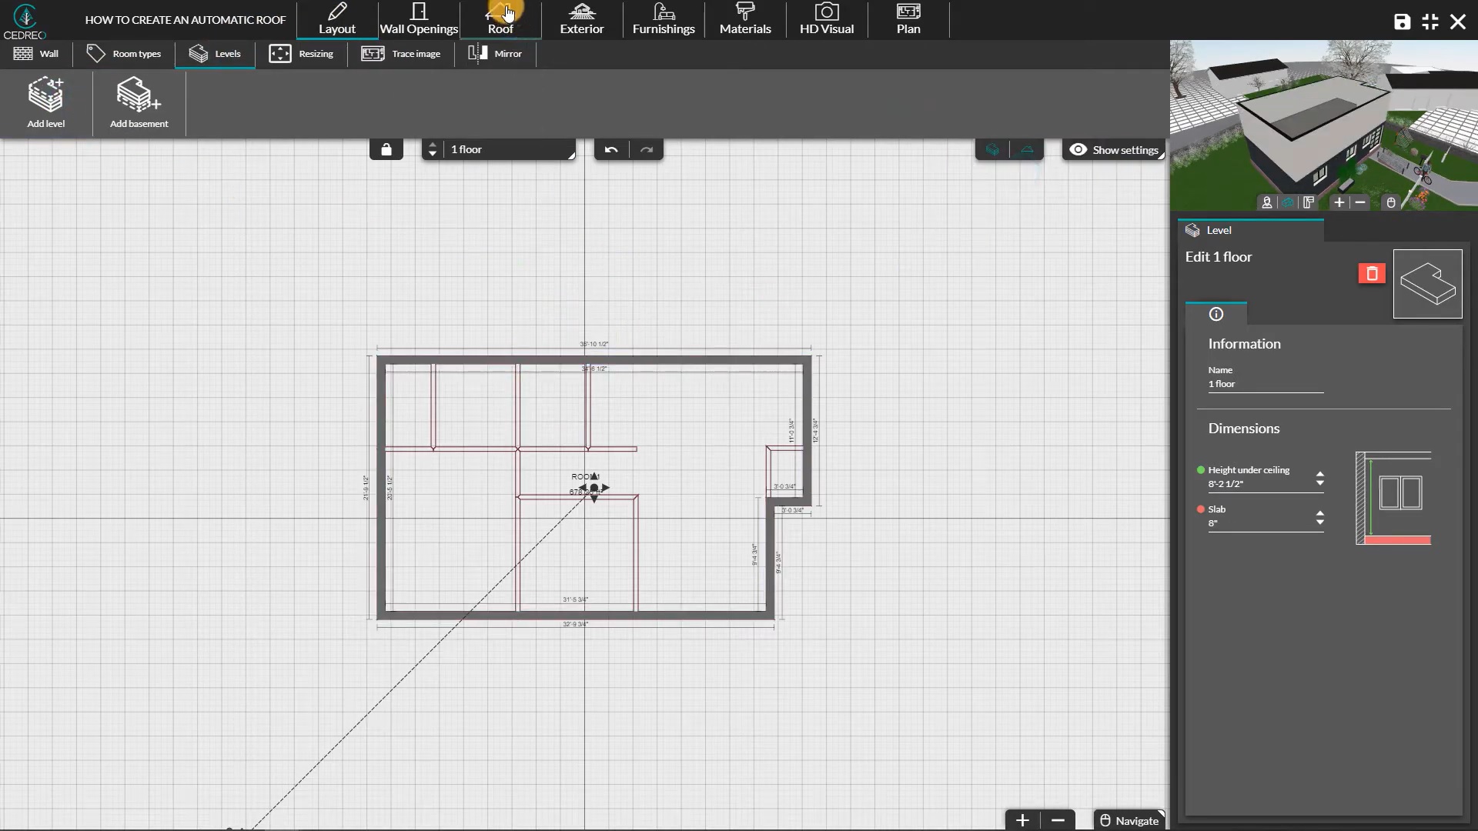Open the Exterior settings tool
This screenshot has height=831, width=1478.
tap(582, 19)
